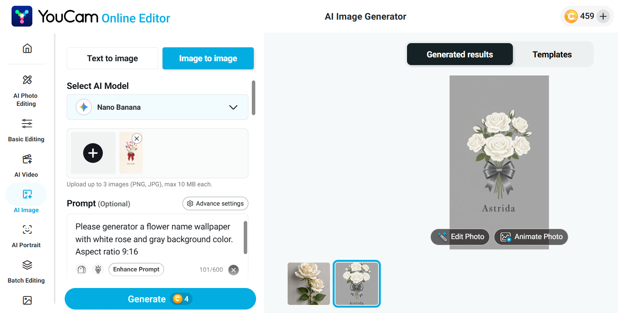Remove the uploaded flower reference image
The width and height of the screenshot is (618, 313).
[137, 139]
